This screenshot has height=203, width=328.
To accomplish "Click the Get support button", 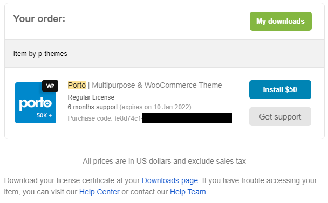I will [x=280, y=116].
